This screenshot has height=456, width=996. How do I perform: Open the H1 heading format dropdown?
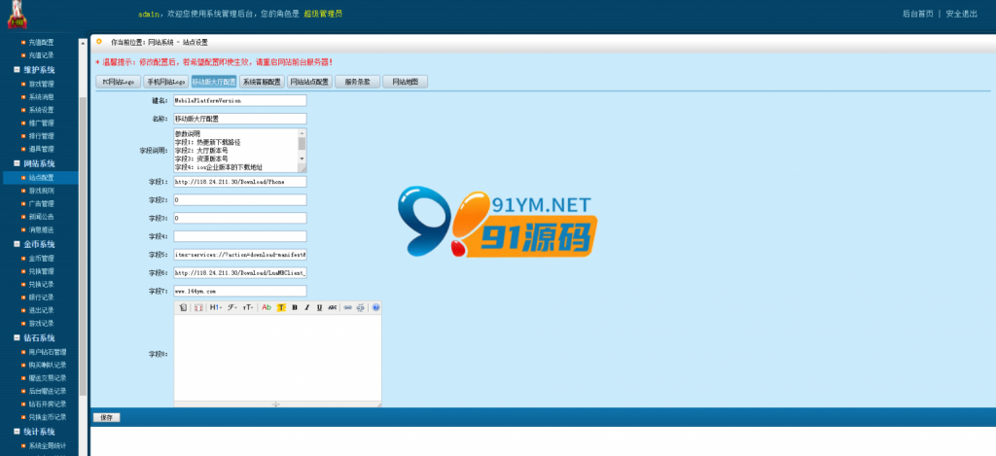tap(216, 307)
